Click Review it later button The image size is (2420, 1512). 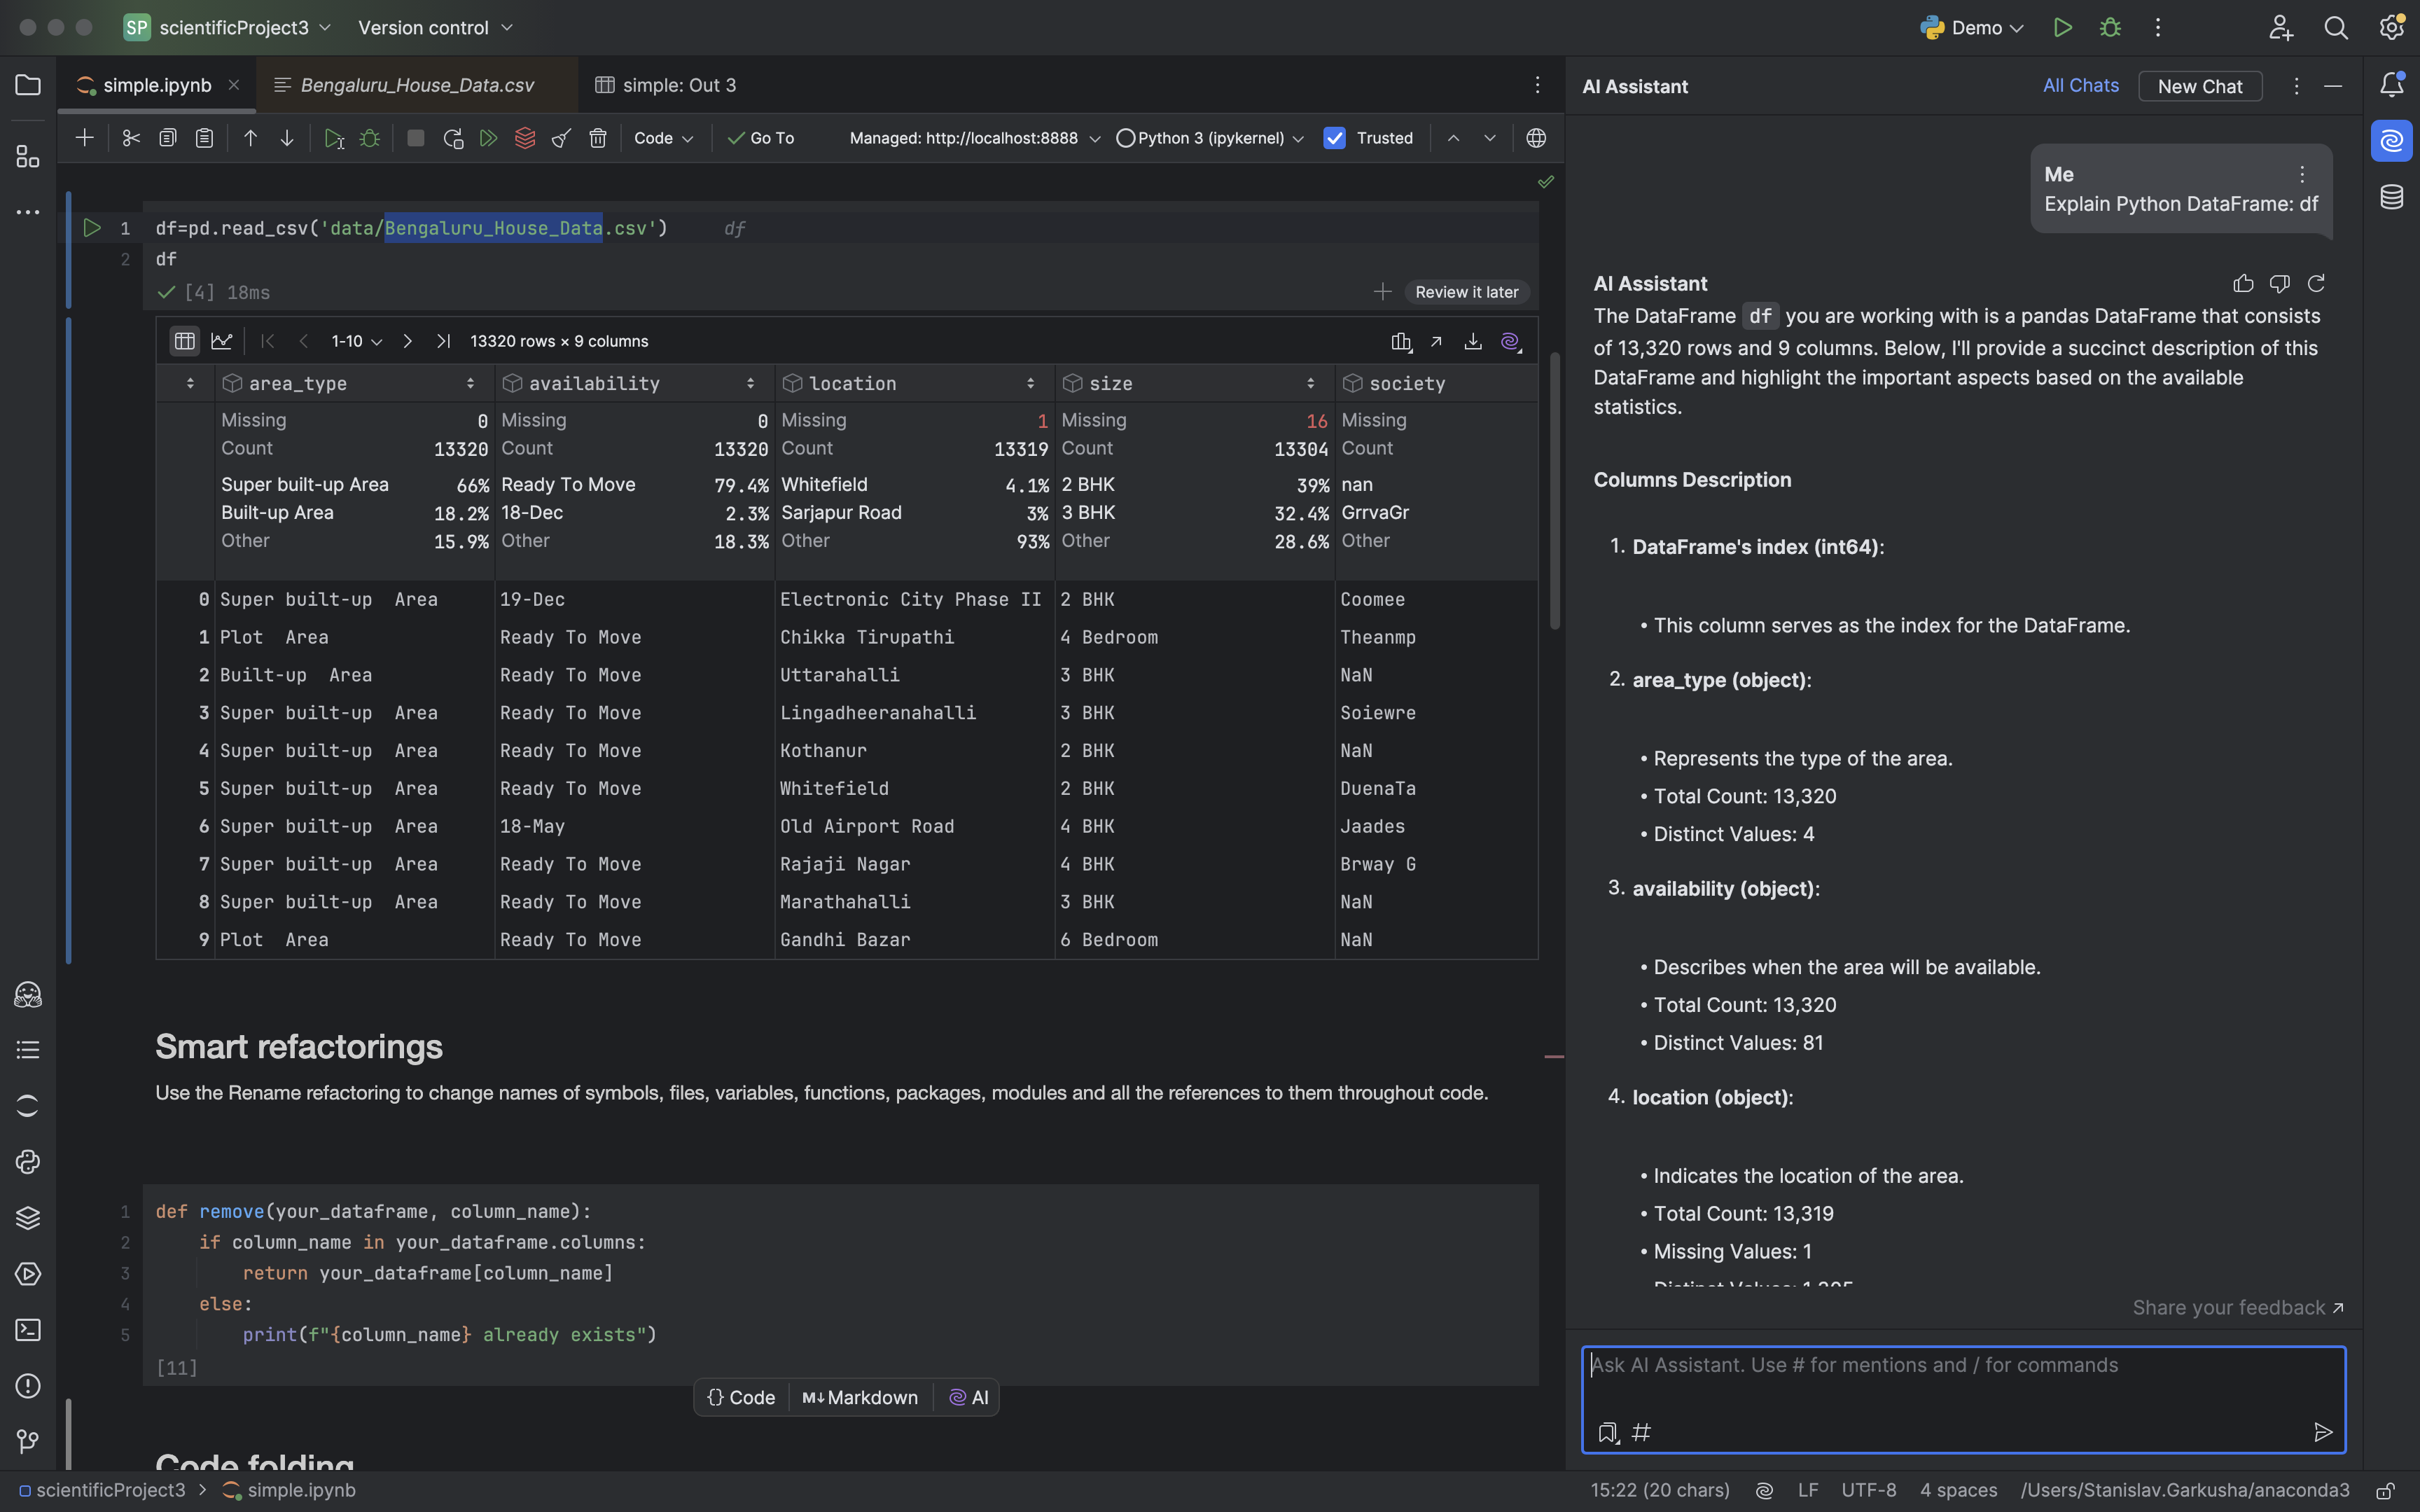click(1466, 292)
